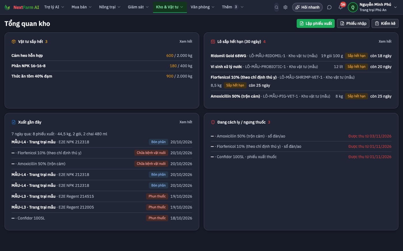Open the Thêm 3 overflow menu
Viewport: 403px width, 251px height.
point(233,7)
